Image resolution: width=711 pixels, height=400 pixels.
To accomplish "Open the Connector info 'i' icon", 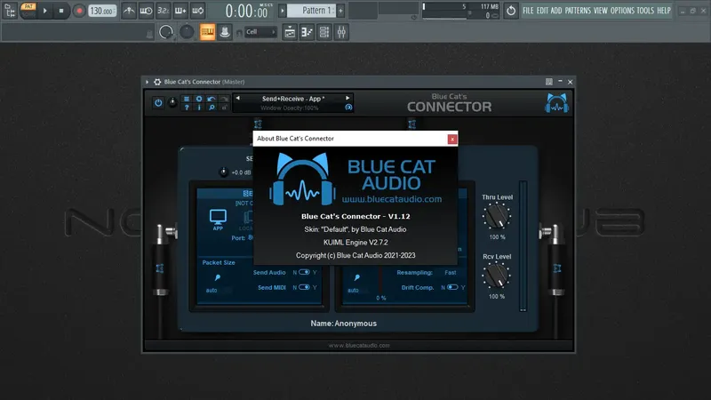I will [x=199, y=108].
